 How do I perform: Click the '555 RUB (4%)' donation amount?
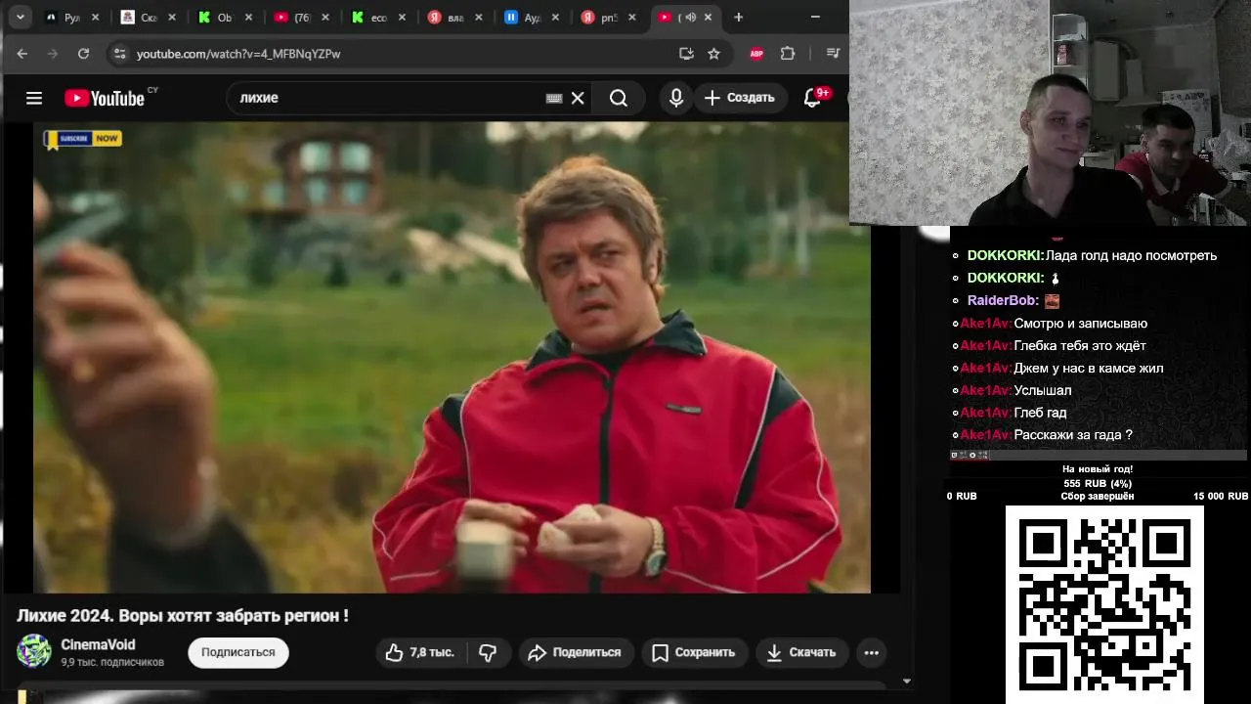tap(1098, 483)
